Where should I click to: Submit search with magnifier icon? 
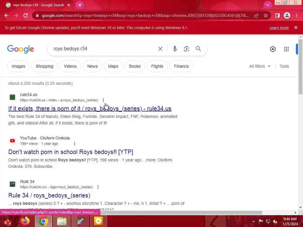[x=198, y=49]
